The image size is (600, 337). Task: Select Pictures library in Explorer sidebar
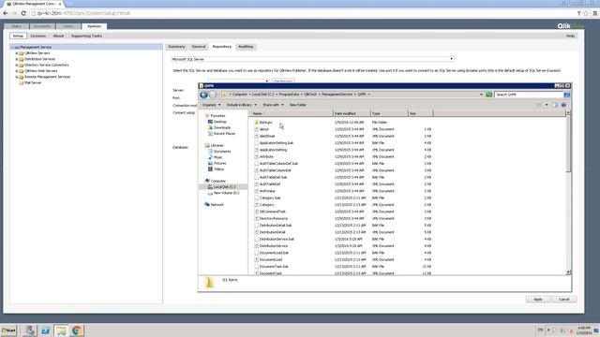[x=217, y=163]
